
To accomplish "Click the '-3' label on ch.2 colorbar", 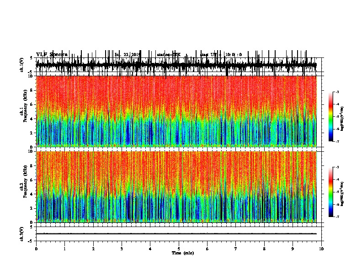I will click(337, 167).
